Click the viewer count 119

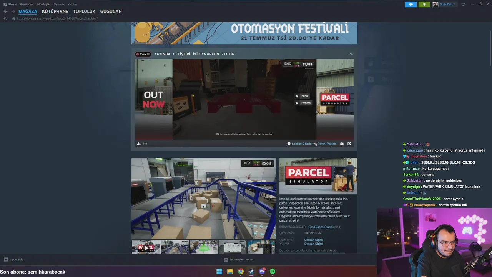coord(145,144)
